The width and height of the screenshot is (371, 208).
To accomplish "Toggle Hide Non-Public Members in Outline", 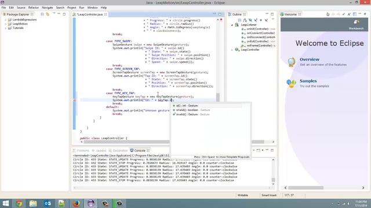I will click(261, 20).
